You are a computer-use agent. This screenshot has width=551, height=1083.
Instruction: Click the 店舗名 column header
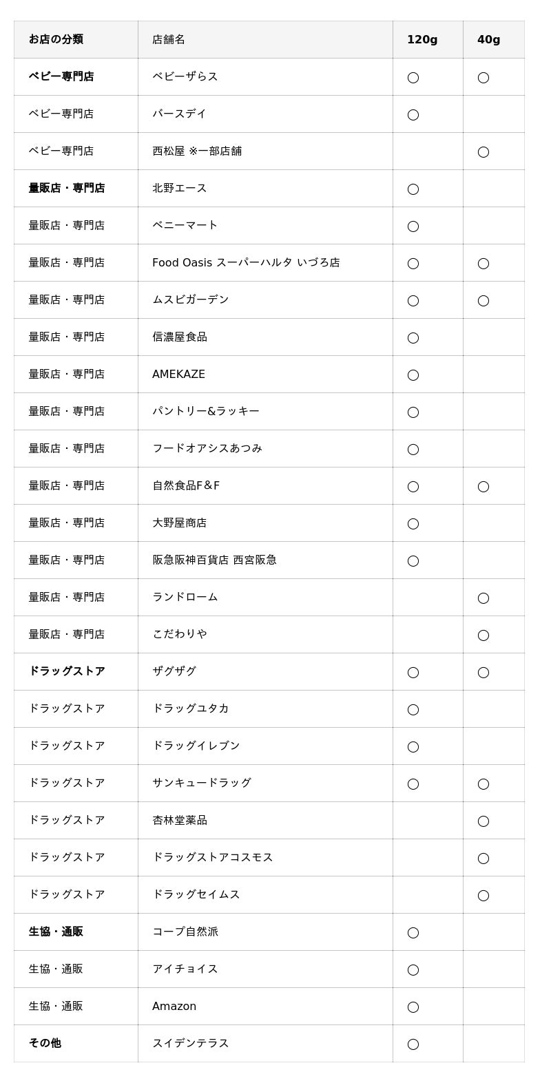(x=169, y=39)
